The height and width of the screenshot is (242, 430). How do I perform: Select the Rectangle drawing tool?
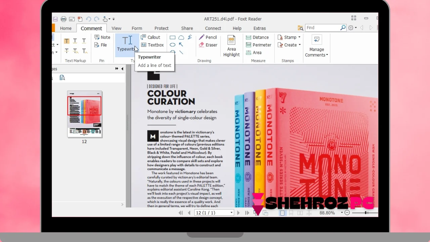coord(173,37)
